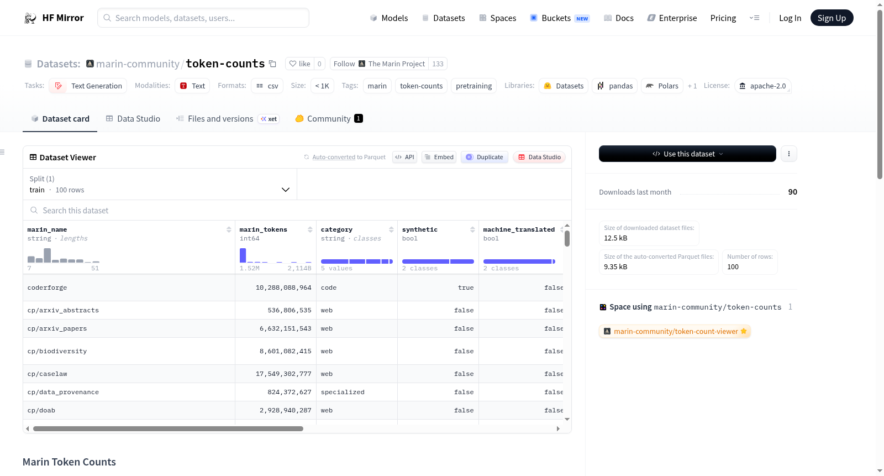
Task: Click the Spaces cube icon in the header
Action: (483, 18)
